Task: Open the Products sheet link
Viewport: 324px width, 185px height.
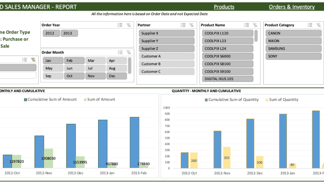Action: (x=224, y=7)
